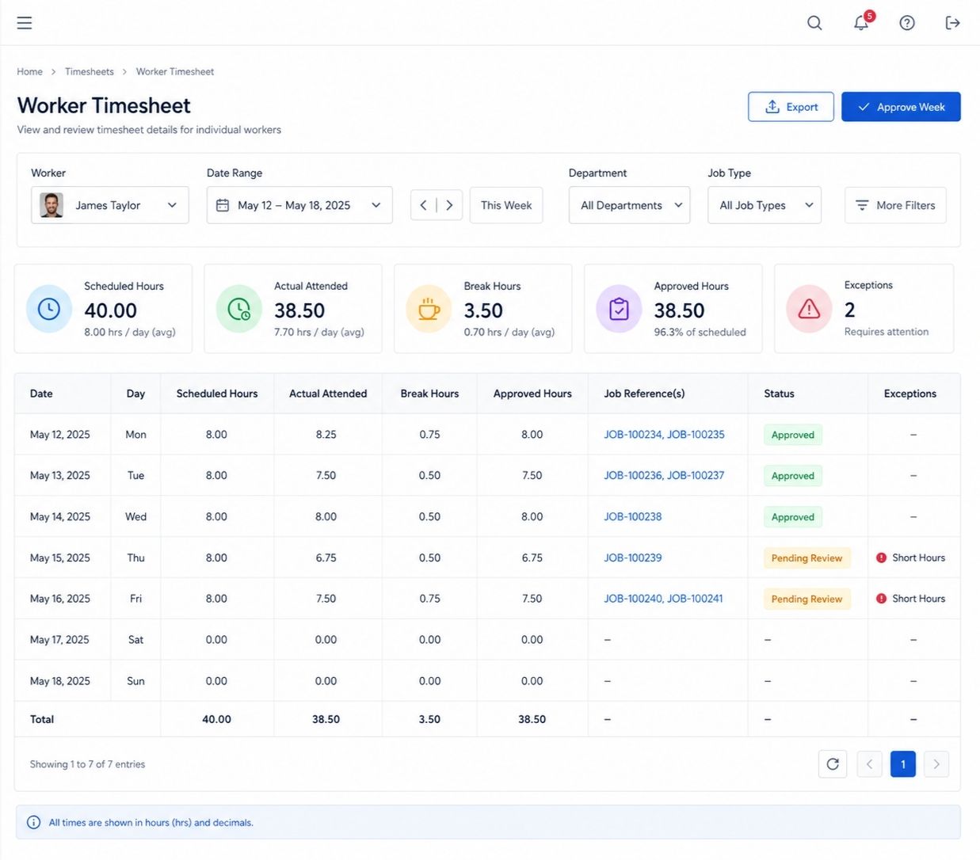Click the Approve Week button
This screenshot has height=860, width=980.
tap(901, 107)
